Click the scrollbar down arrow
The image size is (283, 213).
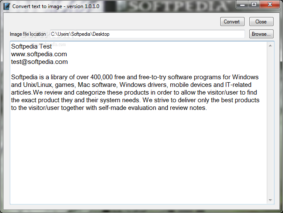click(x=270, y=200)
